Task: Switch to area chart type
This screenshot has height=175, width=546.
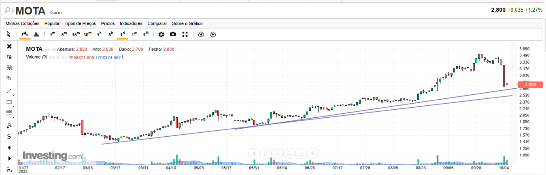Action: tap(36, 34)
